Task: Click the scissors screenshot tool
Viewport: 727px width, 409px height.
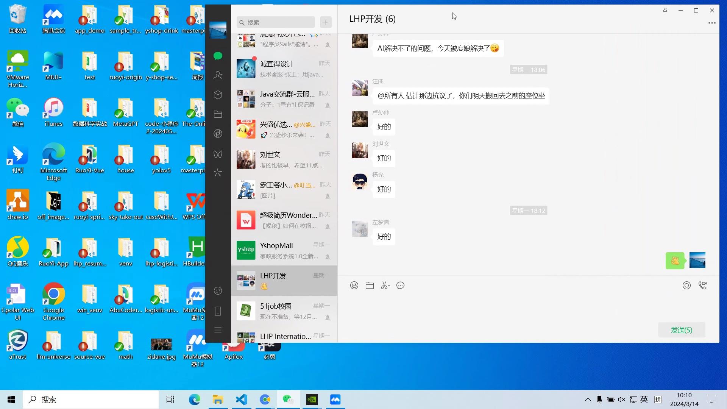Action: [x=384, y=286]
